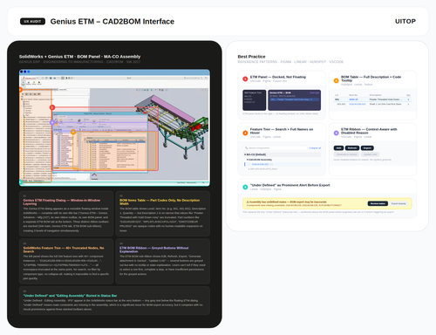The image size is (436, 335).
Task: Click the Item No. column header in BOM table
Action: pos(353,95)
